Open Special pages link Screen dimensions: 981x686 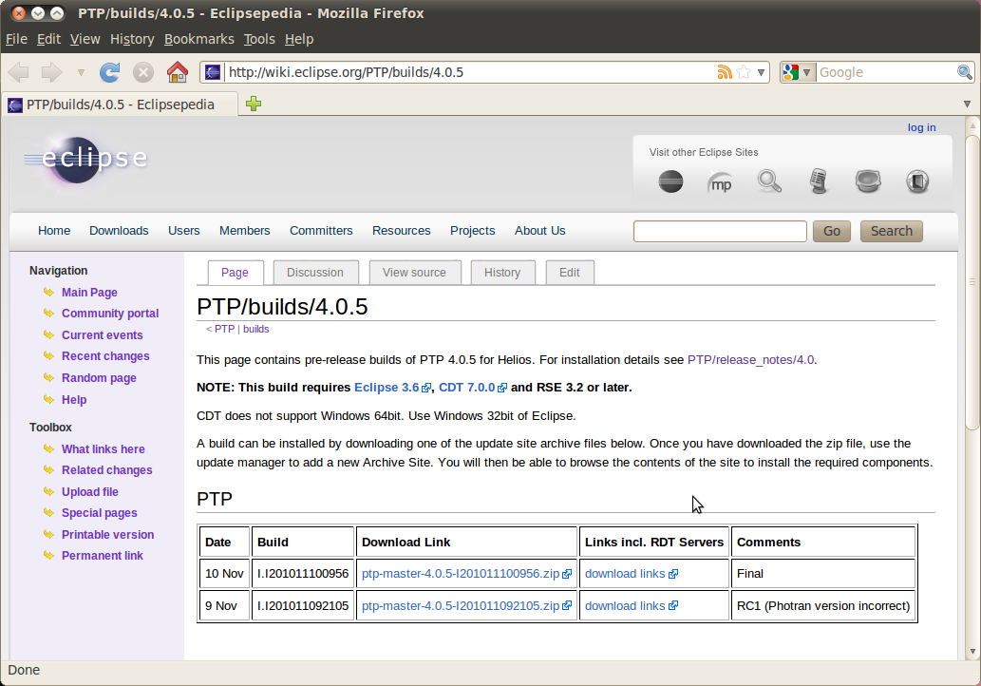coord(100,513)
